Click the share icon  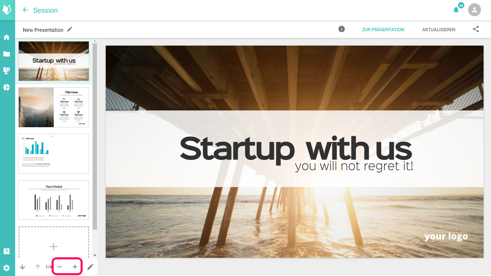(x=476, y=29)
